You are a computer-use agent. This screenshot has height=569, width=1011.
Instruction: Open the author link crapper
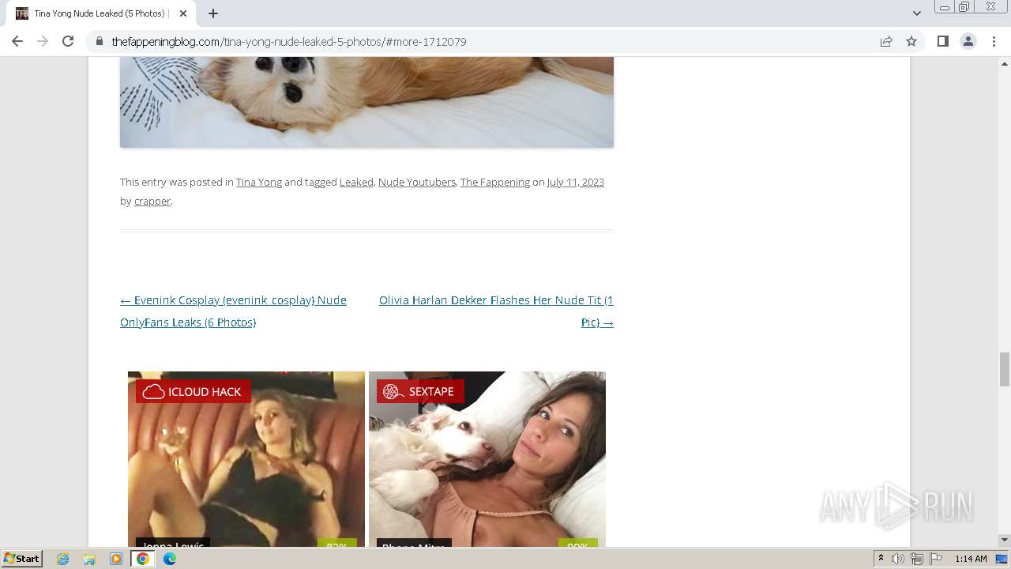152,201
